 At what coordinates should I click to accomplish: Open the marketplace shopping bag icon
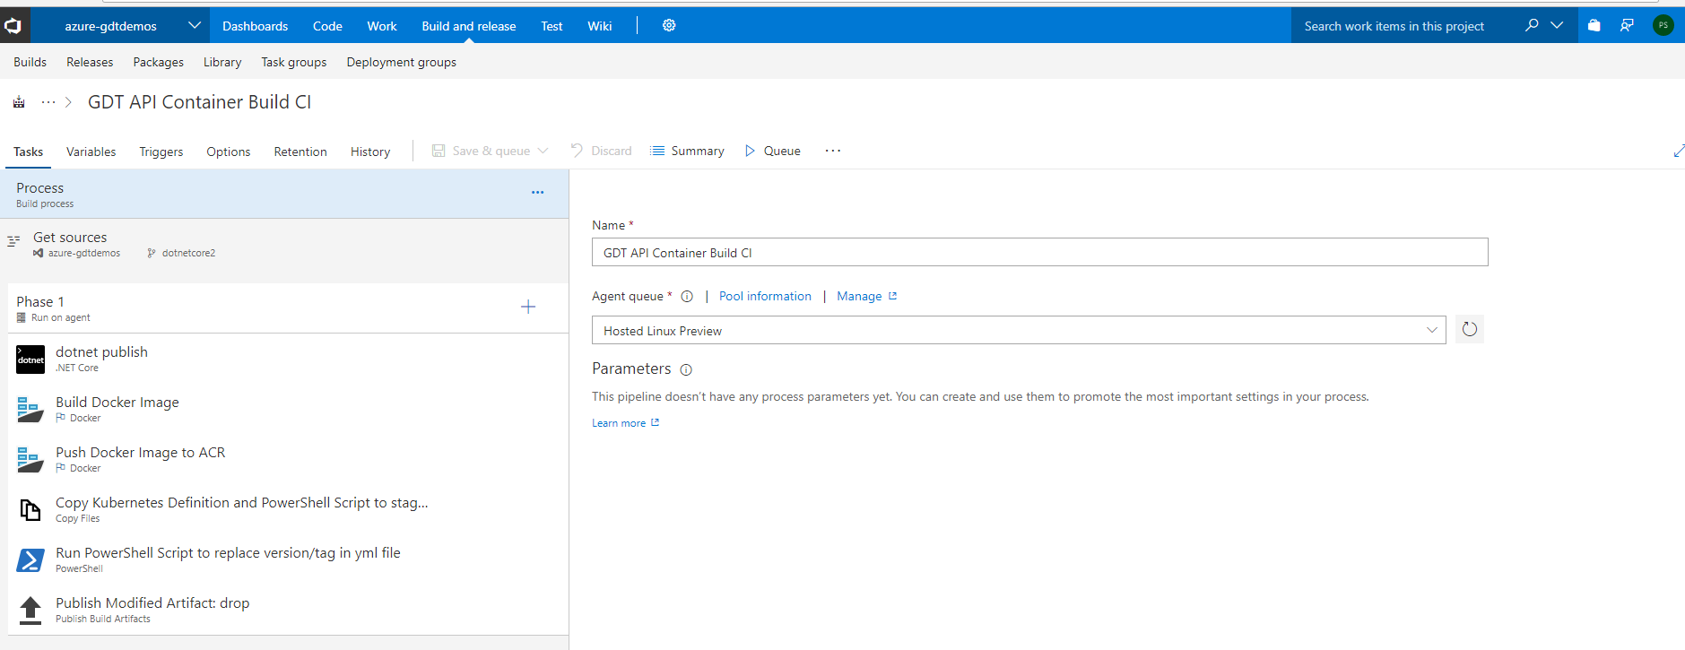[x=1594, y=25]
